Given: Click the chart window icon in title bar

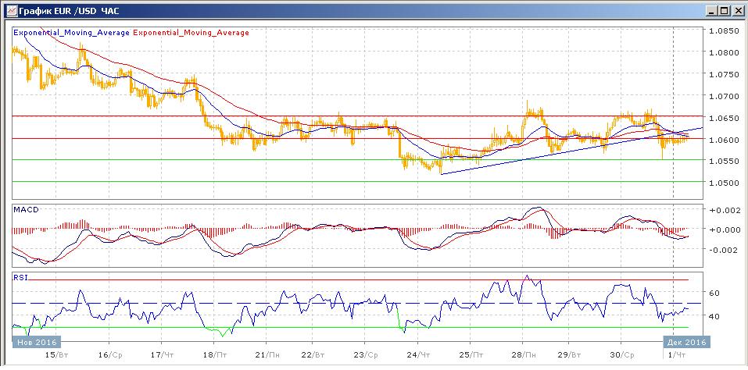Looking at the screenshot, I should 9,10.
